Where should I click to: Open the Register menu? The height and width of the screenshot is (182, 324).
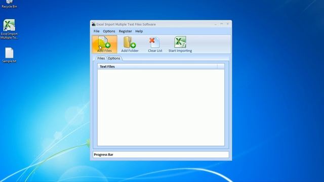click(x=125, y=31)
